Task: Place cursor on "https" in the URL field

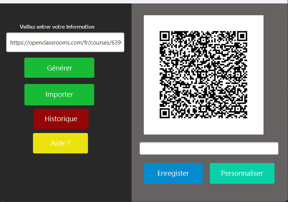Action: [17, 43]
